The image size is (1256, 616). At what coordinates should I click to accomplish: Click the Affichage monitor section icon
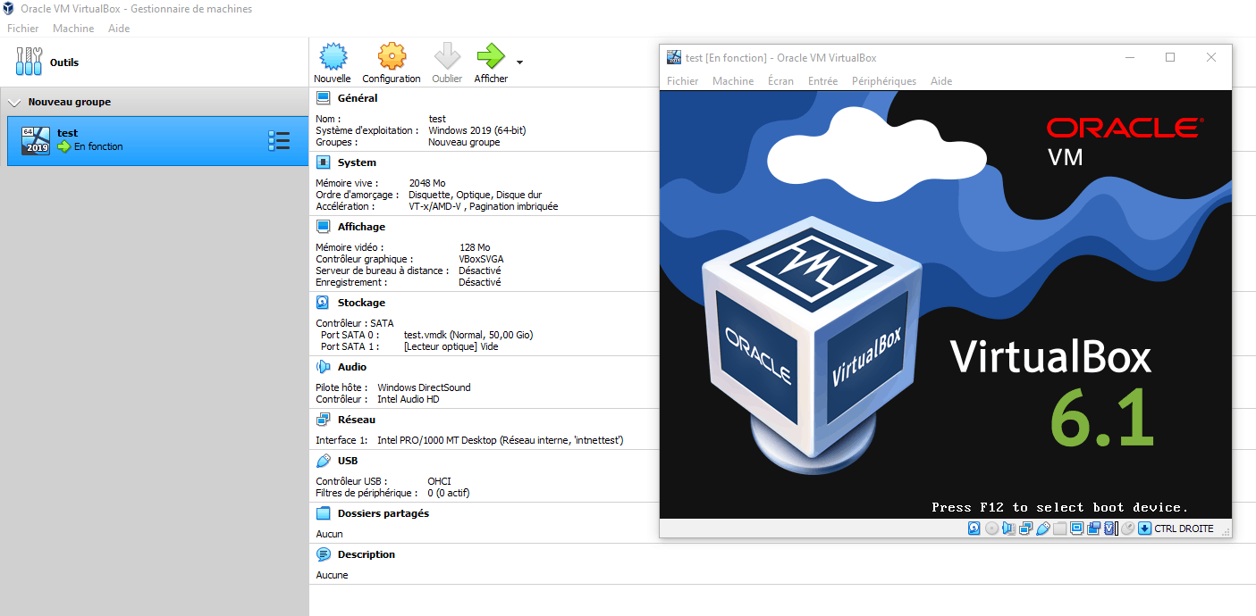(323, 227)
